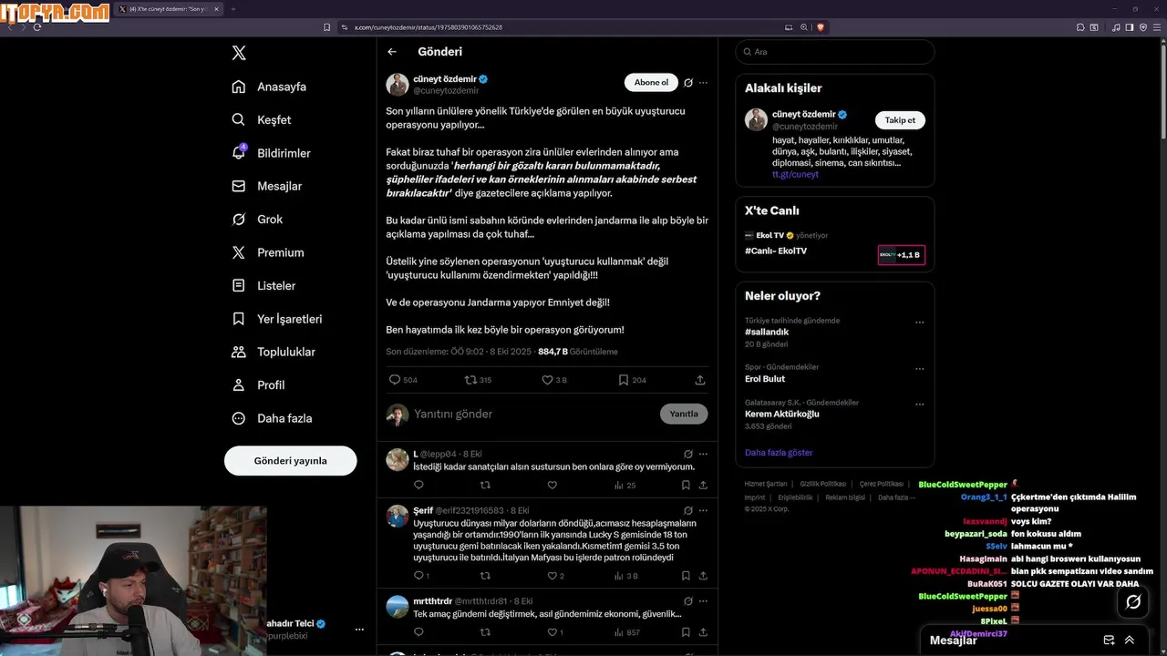Expand the Mesajlar drawer
Screen dimensions: 1167x656
click(1130, 641)
